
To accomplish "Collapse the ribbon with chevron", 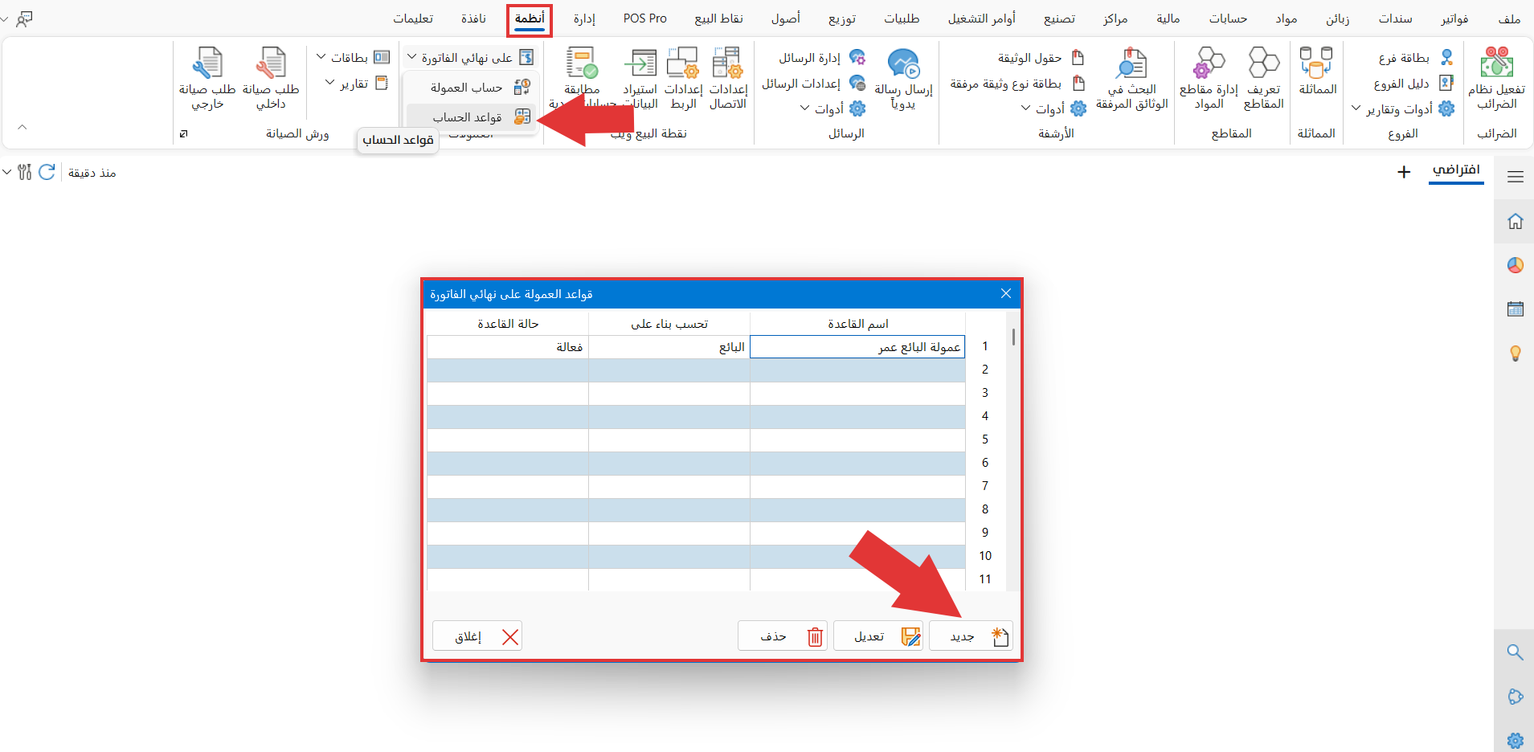I will click(22, 127).
